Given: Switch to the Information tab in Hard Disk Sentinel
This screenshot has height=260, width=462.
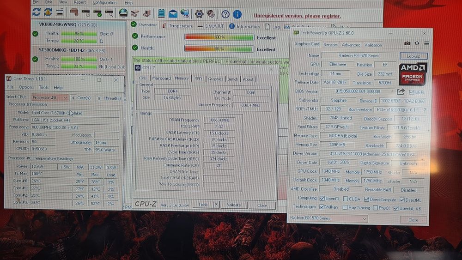Looking at the screenshot, I should 245,26.
